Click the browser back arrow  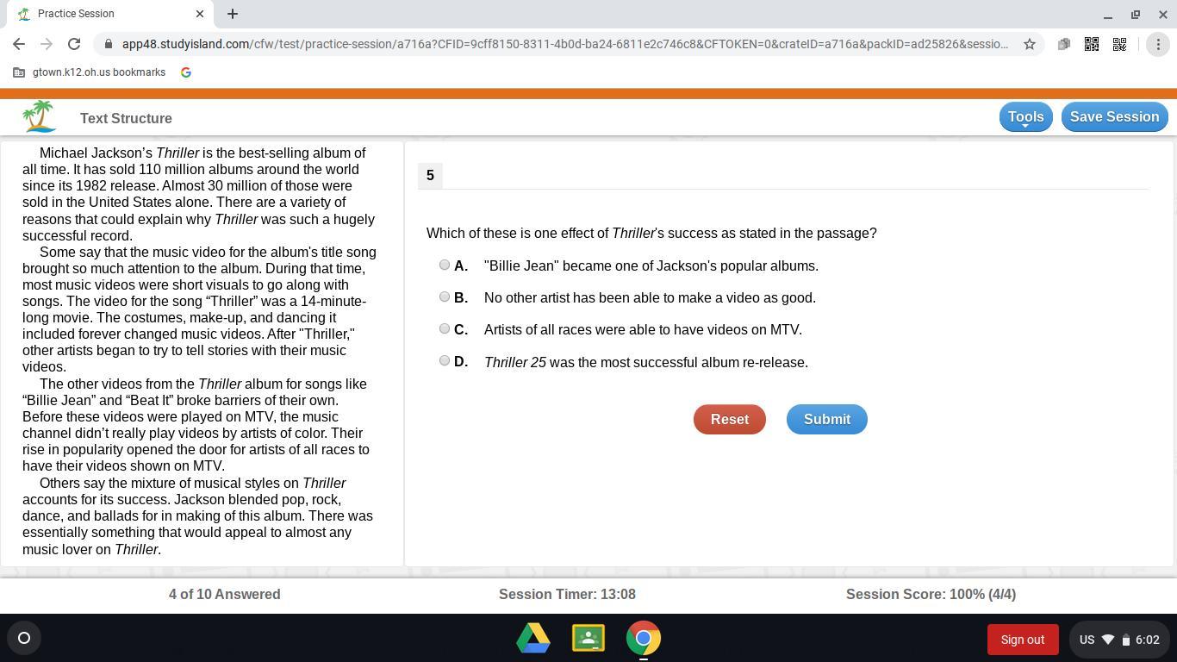(19, 44)
